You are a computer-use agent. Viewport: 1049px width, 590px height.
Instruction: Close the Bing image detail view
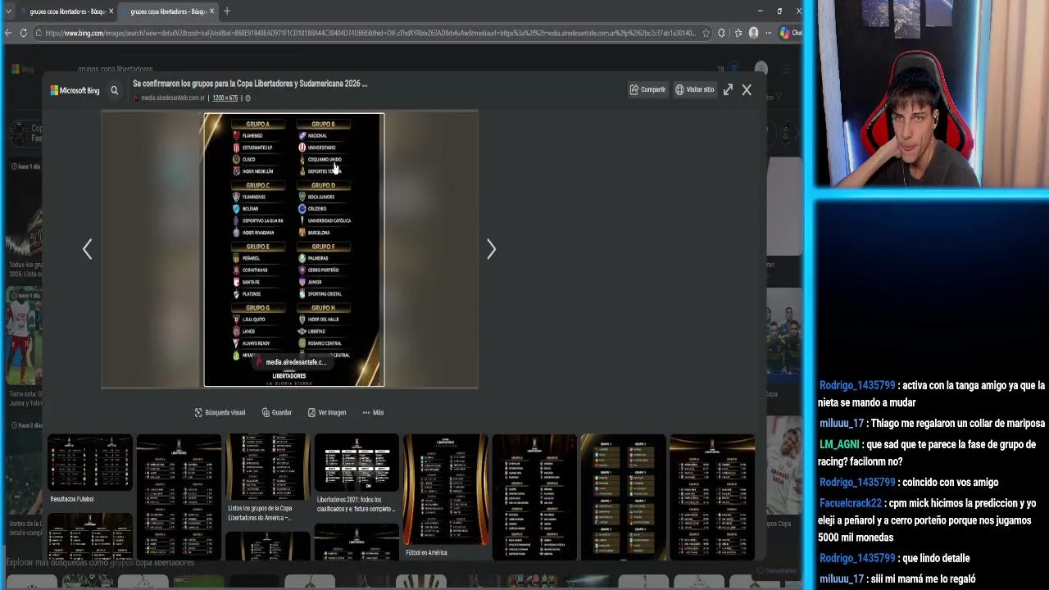(x=747, y=89)
